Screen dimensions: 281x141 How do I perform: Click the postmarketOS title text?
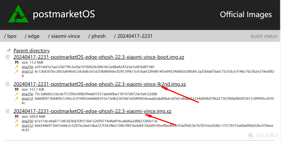(64, 14)
